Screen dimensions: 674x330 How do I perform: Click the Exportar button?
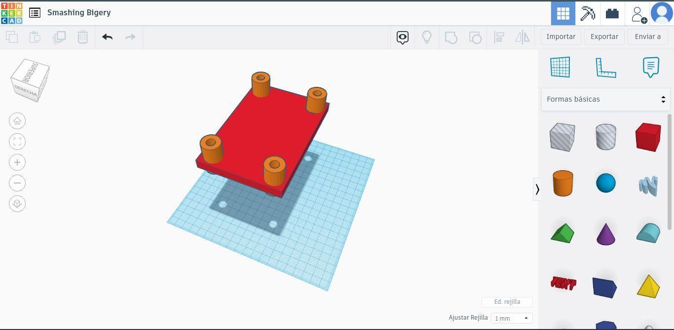pyautogui.click(x=604, y=37)
